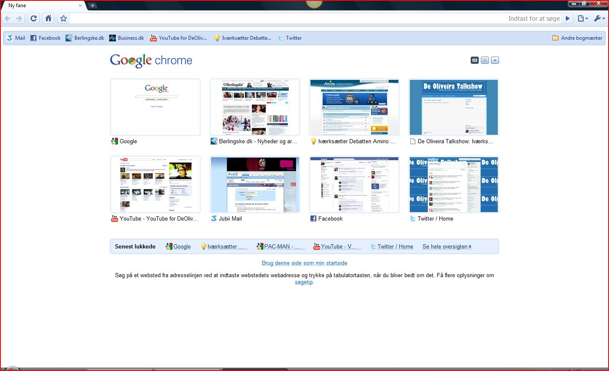Open the YouTube thumbnail
Screen dimensions: 609x371
click(x=155, y=184)
